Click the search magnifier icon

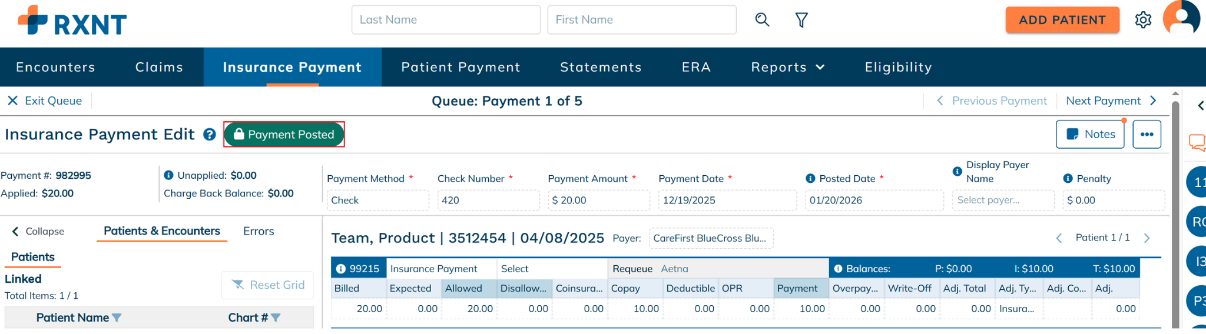pyautogui.click(x=762, y=20)
